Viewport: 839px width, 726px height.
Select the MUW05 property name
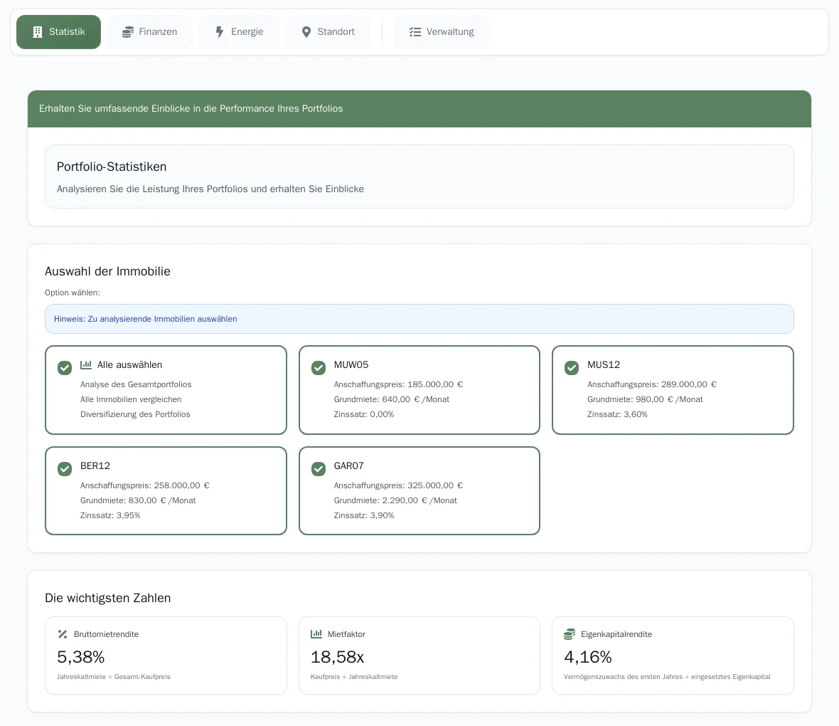click(x=351, y=365)
